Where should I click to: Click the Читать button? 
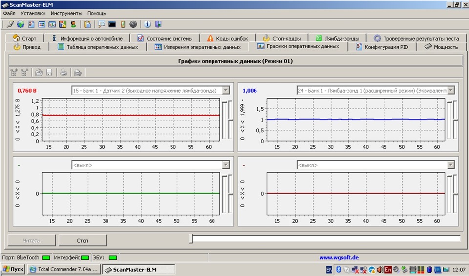[31, 240]
